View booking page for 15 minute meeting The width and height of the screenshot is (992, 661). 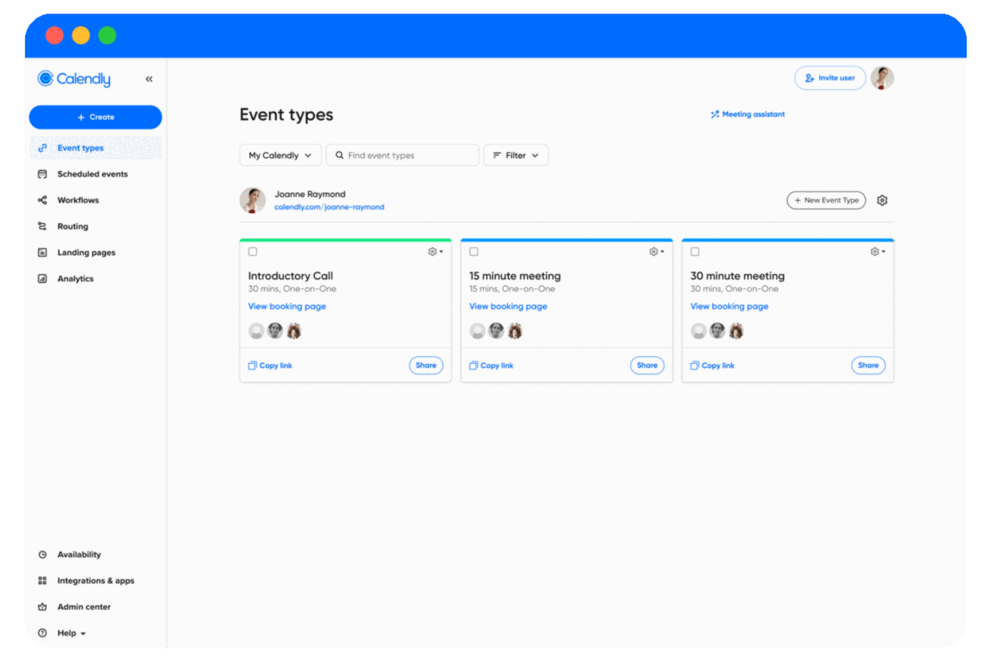[508, 306]
